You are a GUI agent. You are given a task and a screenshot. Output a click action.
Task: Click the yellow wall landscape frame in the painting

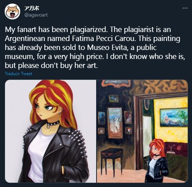tap(174, 117)
